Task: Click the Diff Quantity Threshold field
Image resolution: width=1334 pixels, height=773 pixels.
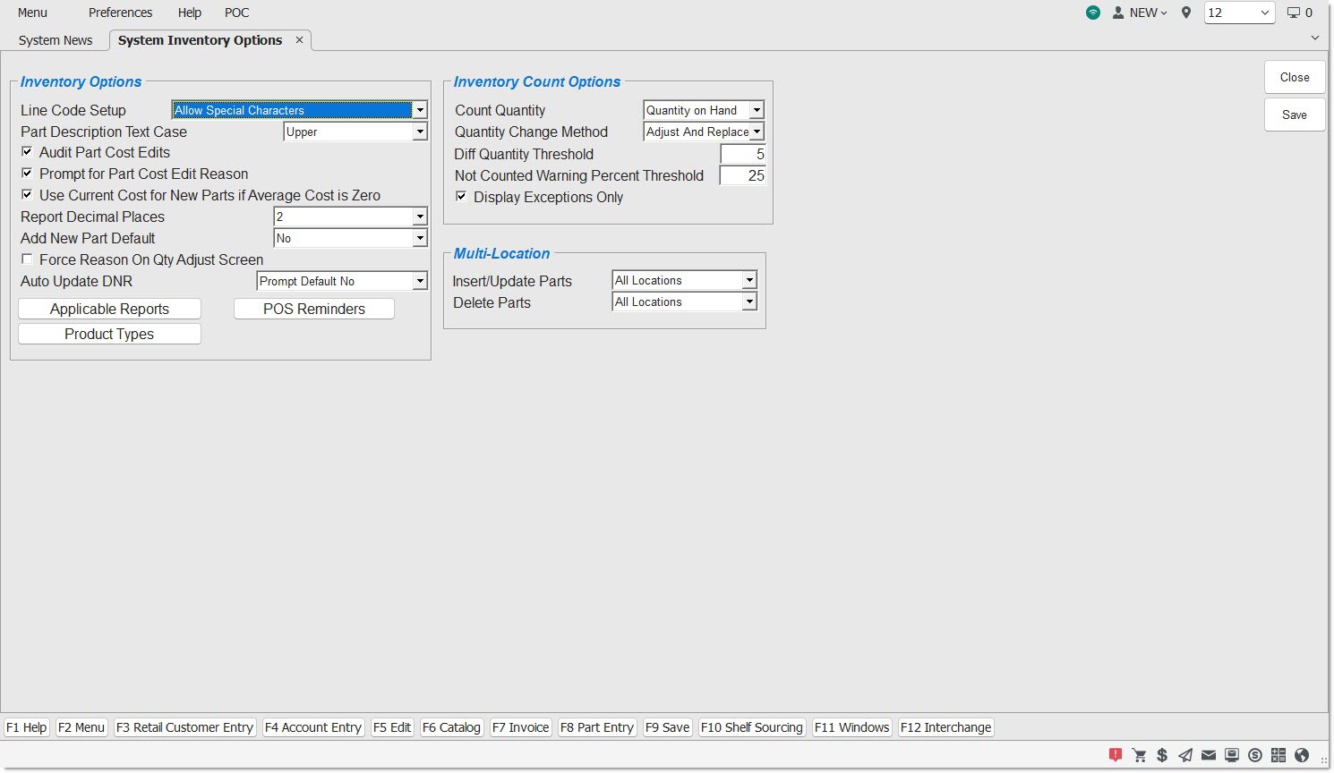Action: (743, 154)
